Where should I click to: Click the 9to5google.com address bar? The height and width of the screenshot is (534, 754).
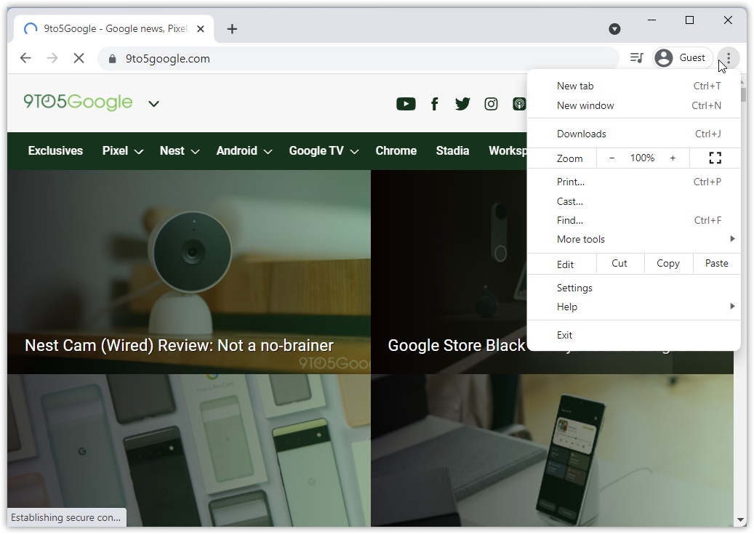[x=356, y=58]
